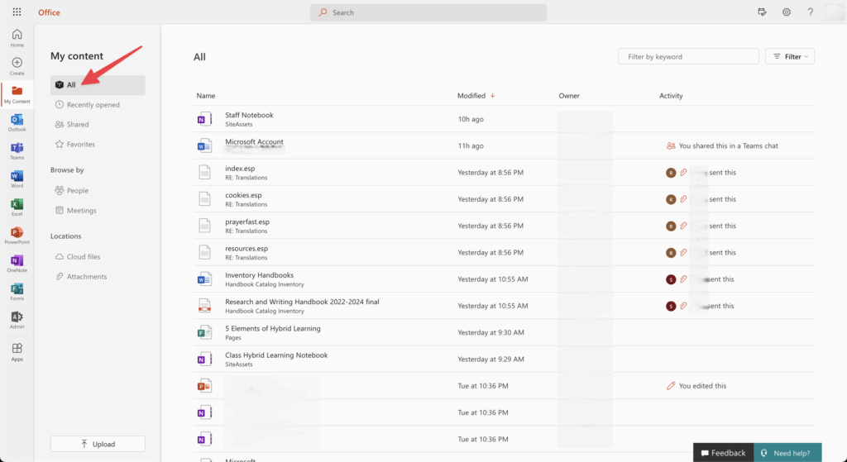Open the Forms app icon
This screenshot has height=462, width=847.
pos(17,292)
